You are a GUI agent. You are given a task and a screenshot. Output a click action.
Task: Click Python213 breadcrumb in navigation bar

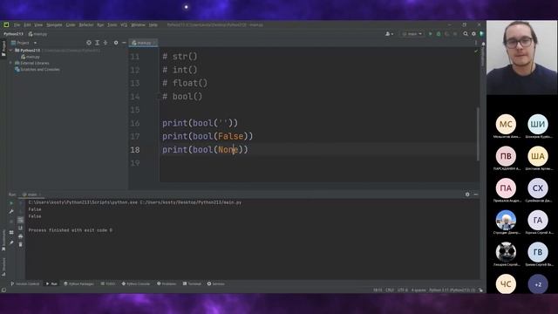[13, 34]
